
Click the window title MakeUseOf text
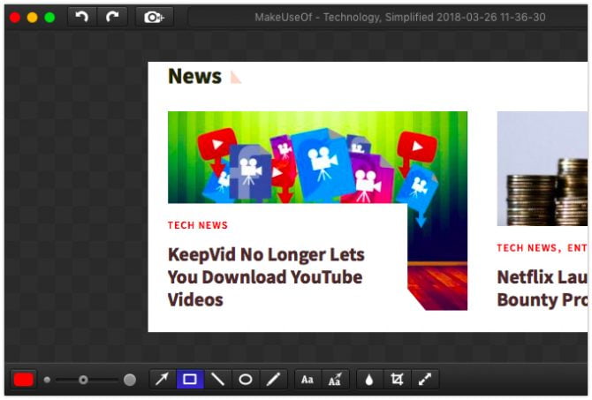[x=400, y=17]
